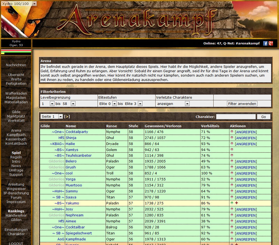Click the red status dot beside Cocktailparty's attack link

(x=232, y=132)
